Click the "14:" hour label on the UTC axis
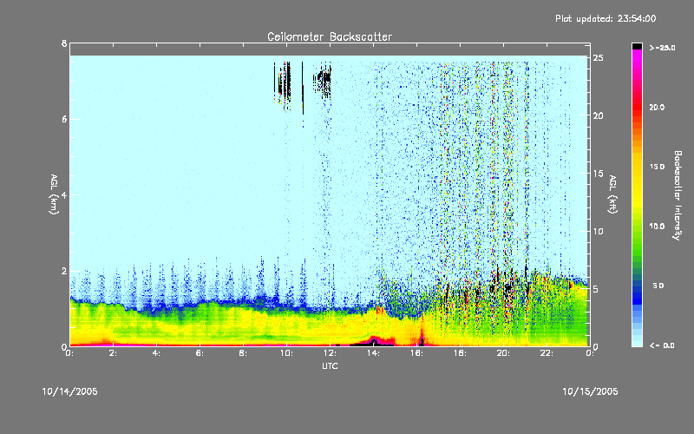The width and height of the screenshot is (694, 434). click(x=374, y=353)
